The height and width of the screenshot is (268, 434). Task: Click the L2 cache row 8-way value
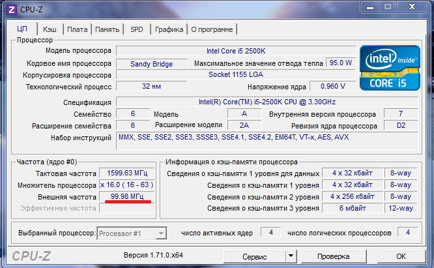401,196
